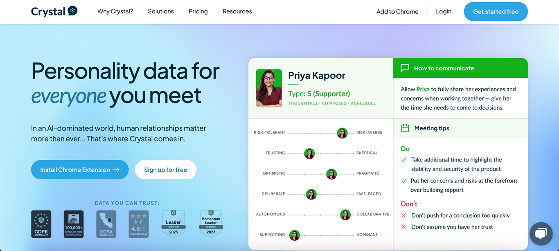Open the Solutions menu

[x=161, y=11]
